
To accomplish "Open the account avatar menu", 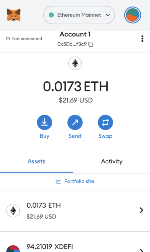I will coord(133,15).
